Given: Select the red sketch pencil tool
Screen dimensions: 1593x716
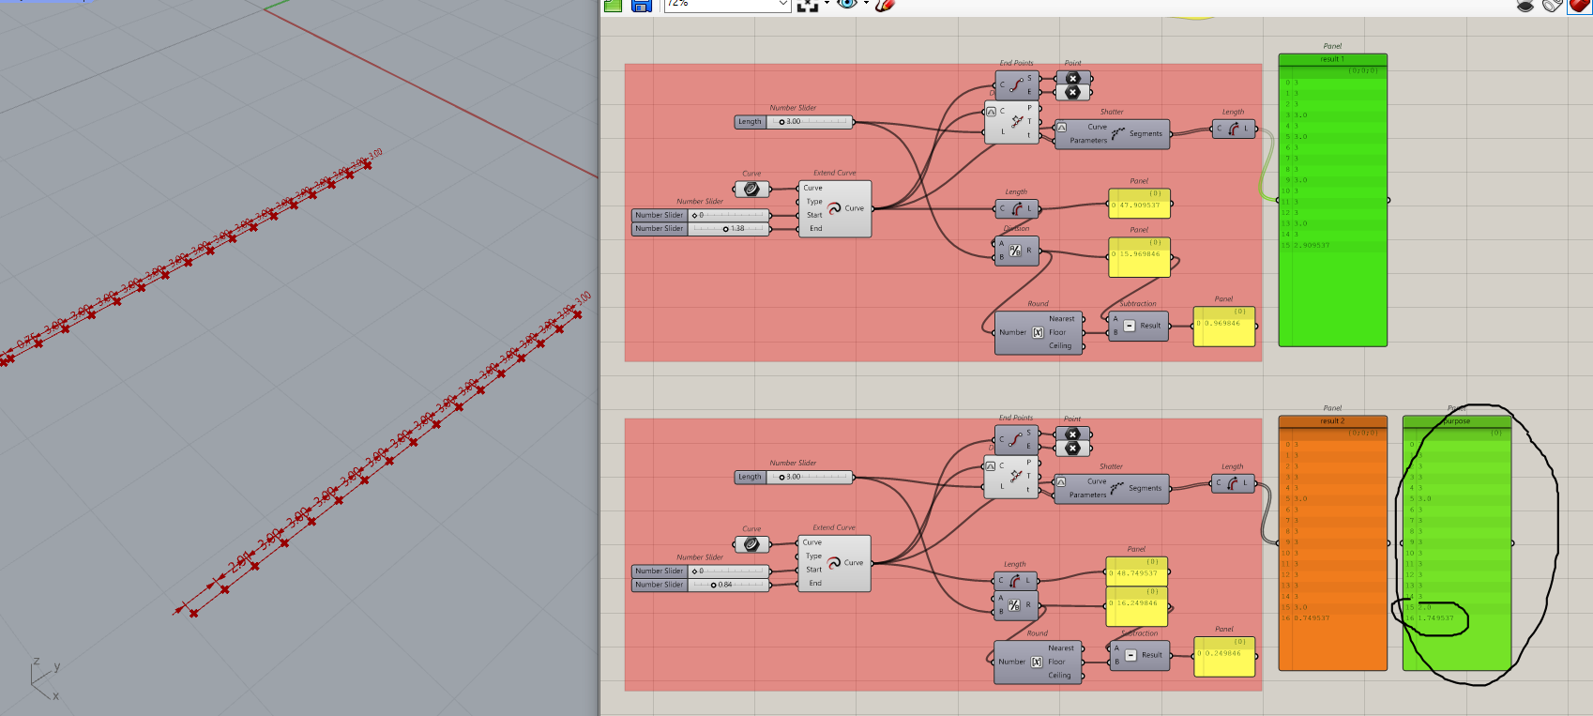Looking at the screenshot, I should [884, 5].
